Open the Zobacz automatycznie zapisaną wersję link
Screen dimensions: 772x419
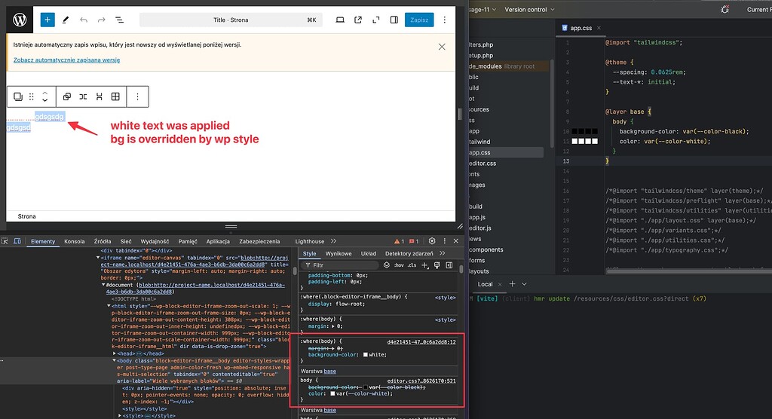66,60
